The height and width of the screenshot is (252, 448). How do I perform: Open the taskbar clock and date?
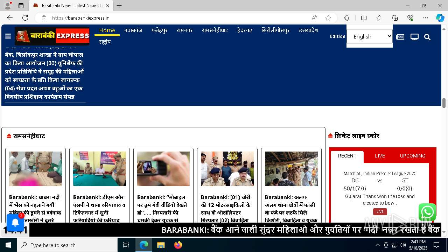coord(418,245)
